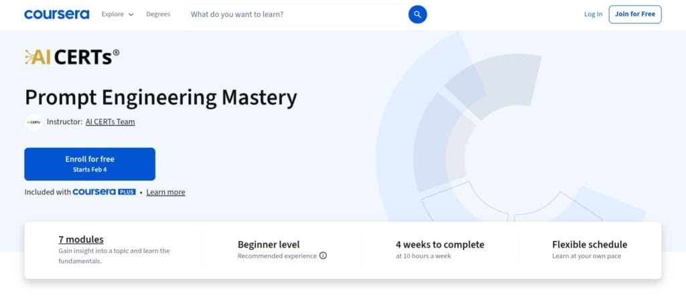The width and height of the screenshot is (686, 300).
Task: Click the Coursera Plus logo badge
Action: pos(104,192)
